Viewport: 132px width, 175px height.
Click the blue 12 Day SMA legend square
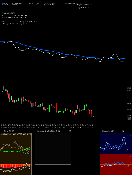(x=3, y=4)
